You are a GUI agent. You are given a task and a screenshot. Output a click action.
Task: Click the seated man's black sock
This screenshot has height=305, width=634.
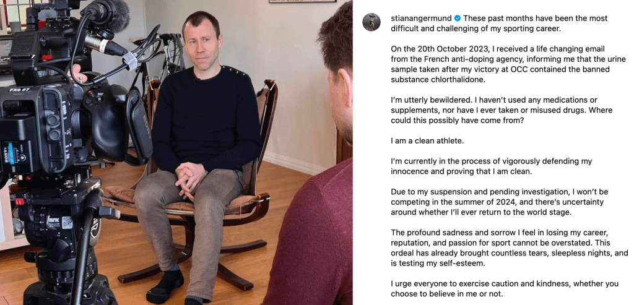click(165, 286)
